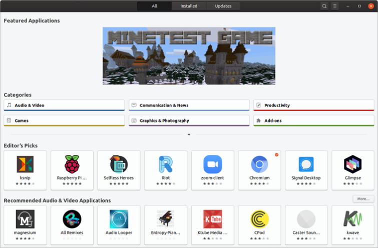This screenshot has height=248, width=378.
Task: Open the Riot app icon
Action: (166, 164)
